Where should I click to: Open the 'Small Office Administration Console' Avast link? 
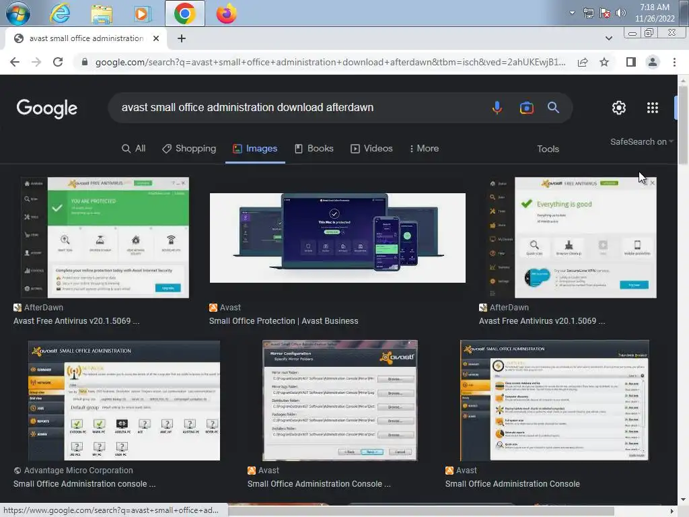(x=512, y=483)
